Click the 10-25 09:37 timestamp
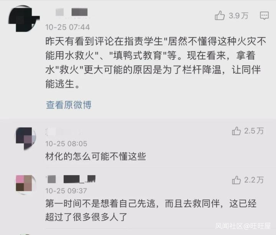Screen dimensions: 276x235 click(66, 191)
